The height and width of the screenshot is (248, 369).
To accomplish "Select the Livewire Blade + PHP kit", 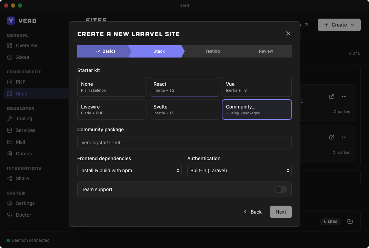I will tap(112, 110).
